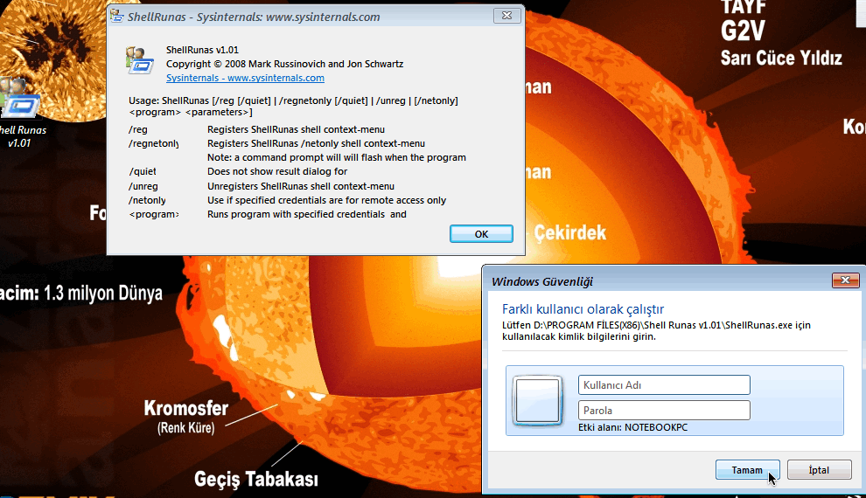Image resolution: width=866 pixels, height=498 pixels.
Task: Click the 'Usage: ShellRunas [/reg [/quiet]' line
Action: click(x=293, y=101)
